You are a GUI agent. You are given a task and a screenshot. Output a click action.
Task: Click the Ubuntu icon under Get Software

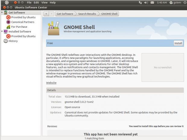coord(8,17)
